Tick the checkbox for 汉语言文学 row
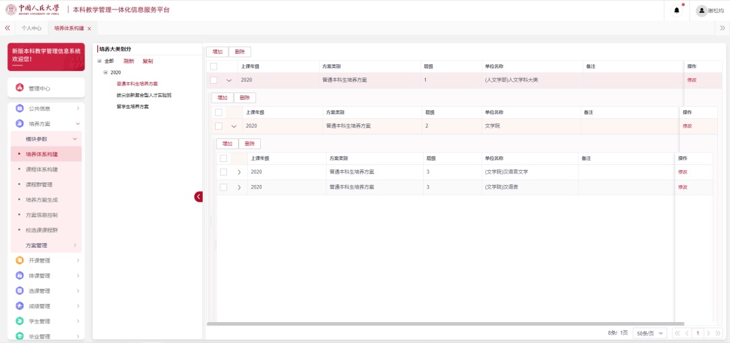730x343 pixels. coord(223,171)
